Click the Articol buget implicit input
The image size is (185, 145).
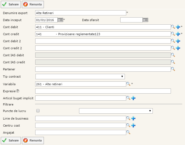[81, 98]
